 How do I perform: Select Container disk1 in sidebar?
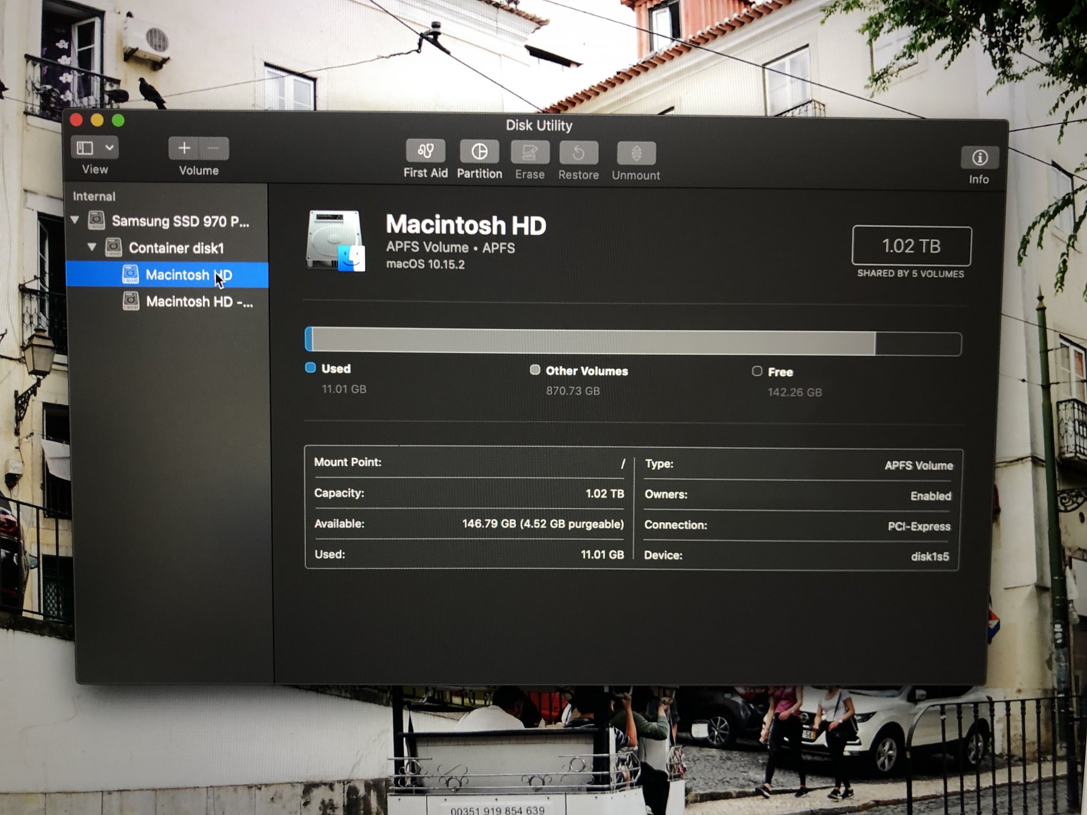coord(176,248)
